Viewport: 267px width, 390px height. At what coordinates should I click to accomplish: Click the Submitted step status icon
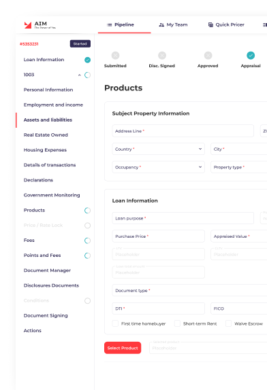coord(115,55)
